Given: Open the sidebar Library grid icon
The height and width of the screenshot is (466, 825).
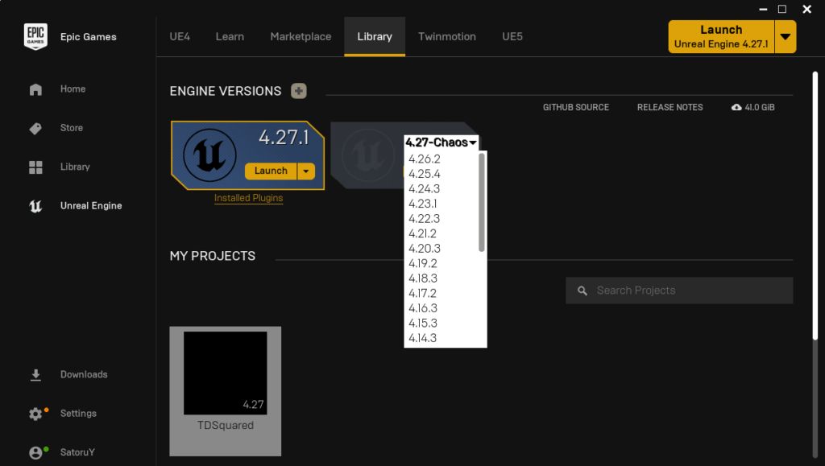Looking at the screenshot, I should click(x=35, y=167).
